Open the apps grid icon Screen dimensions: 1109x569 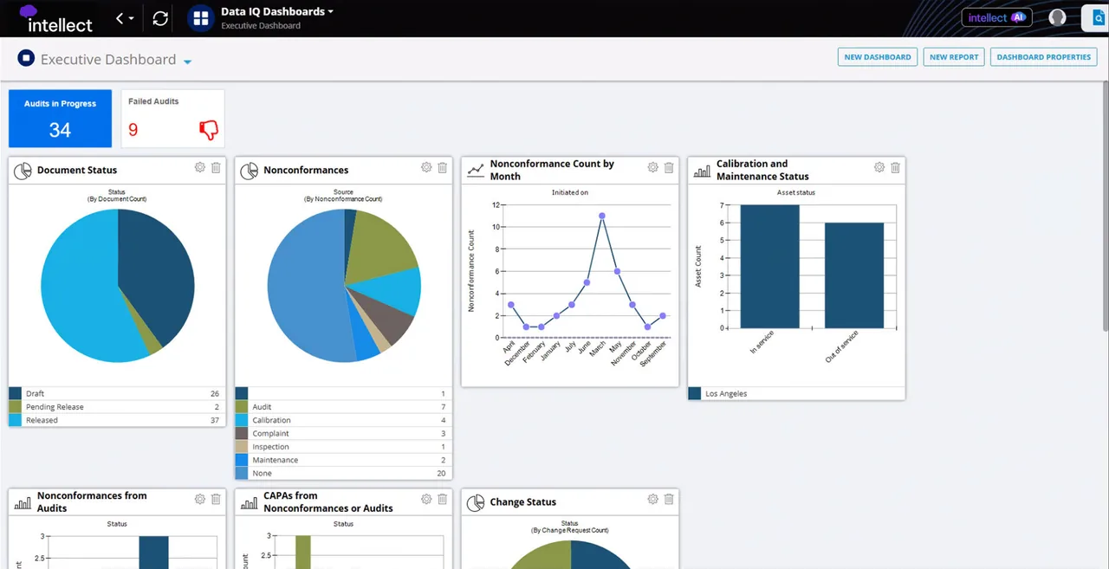[x=201, y=18]
